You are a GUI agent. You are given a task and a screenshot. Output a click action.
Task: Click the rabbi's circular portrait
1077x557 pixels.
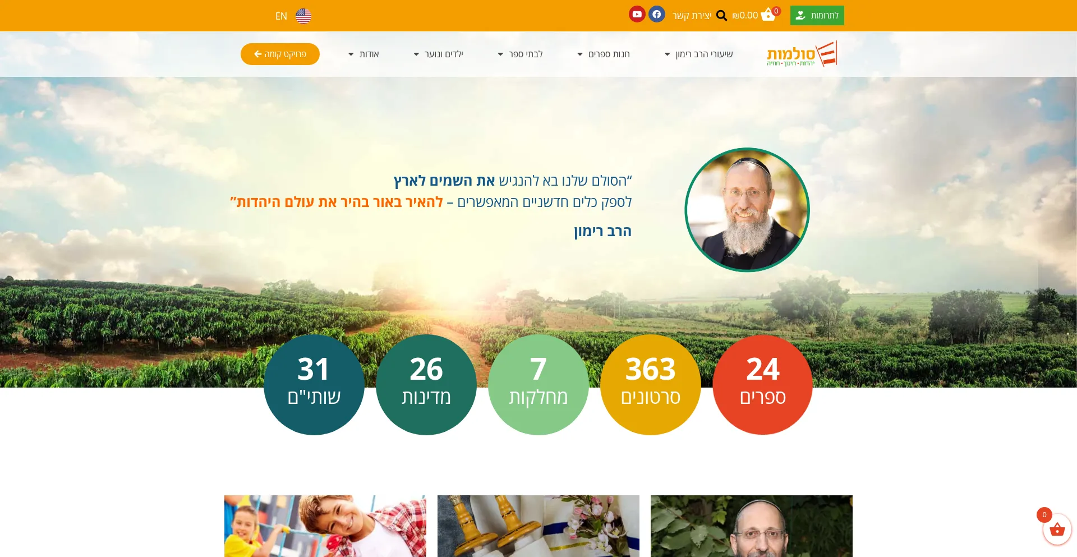coord(747,210)
